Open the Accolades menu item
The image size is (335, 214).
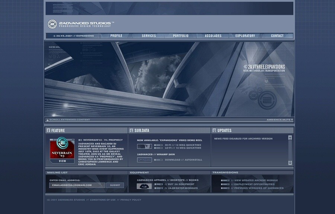213,36
